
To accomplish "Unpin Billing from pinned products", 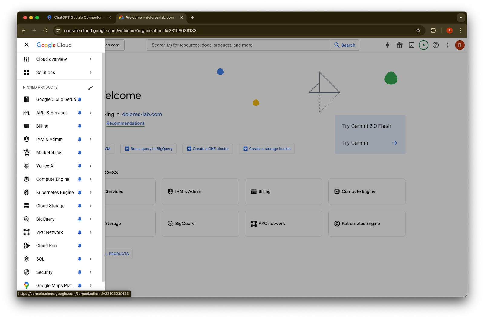I will pos(80,126).
